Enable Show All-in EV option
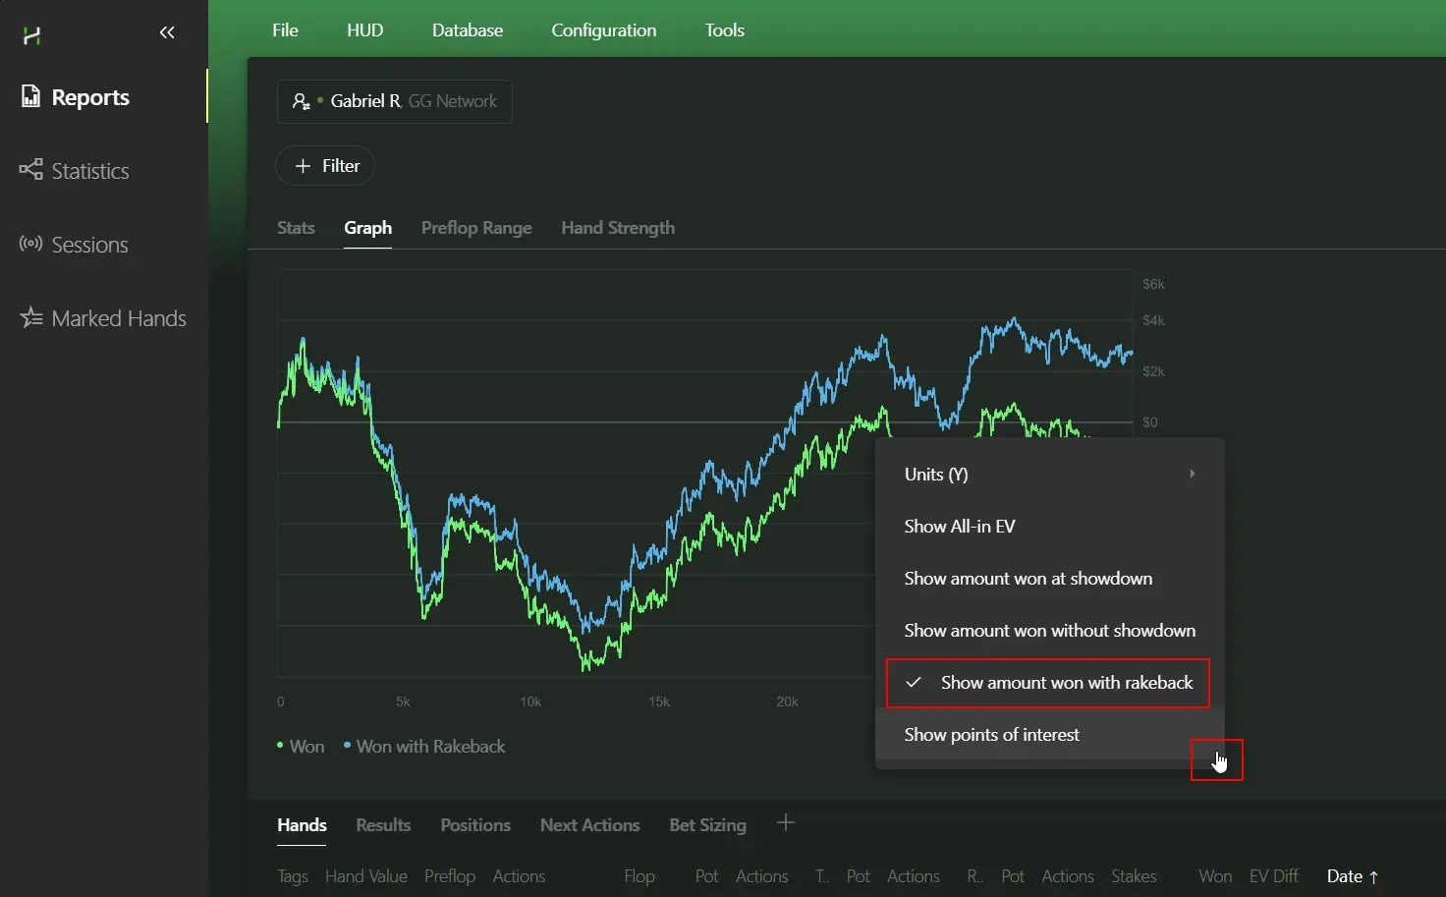1446x897 pixels. click(x=959, y=527)
